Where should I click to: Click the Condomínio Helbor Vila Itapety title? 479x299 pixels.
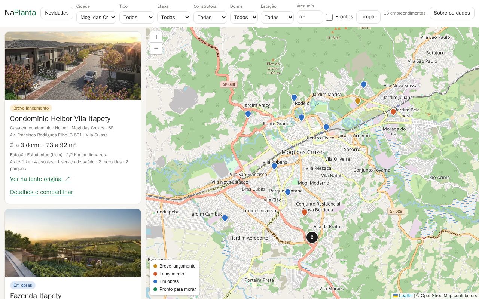[x=60, y=118]
